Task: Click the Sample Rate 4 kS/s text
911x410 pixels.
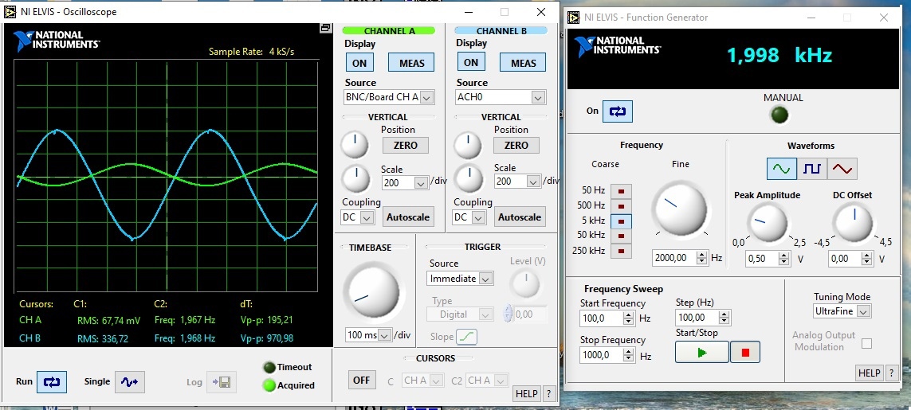Action: coord(252,52)
